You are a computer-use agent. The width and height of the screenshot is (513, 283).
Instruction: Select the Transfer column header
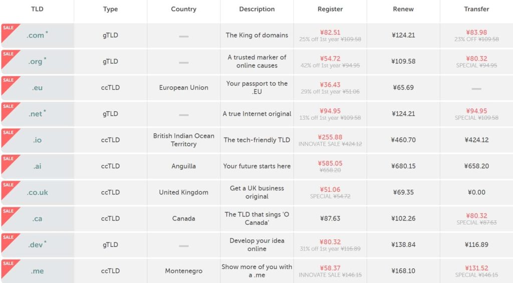476,9
